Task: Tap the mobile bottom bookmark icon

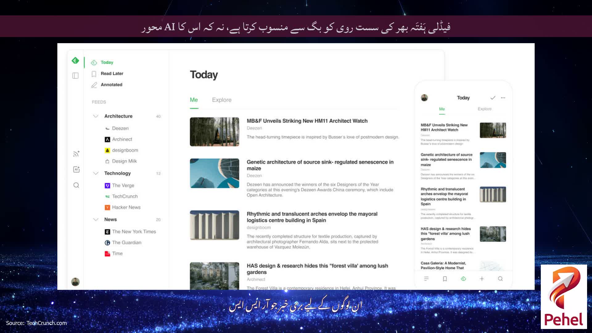Action: (445, 279)
